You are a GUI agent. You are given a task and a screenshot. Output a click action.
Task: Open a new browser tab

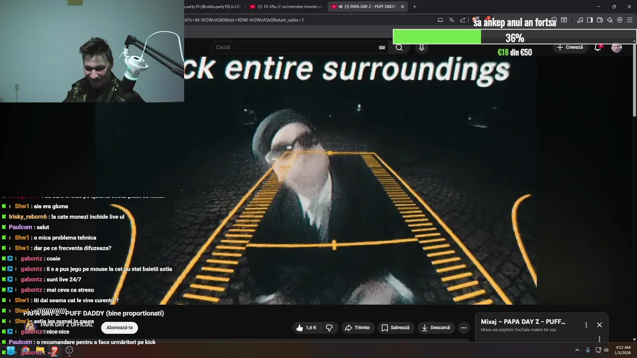(415, 6)
